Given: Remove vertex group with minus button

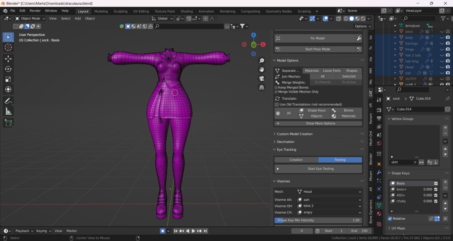Looking at the screenshot, I should (445, 133).
